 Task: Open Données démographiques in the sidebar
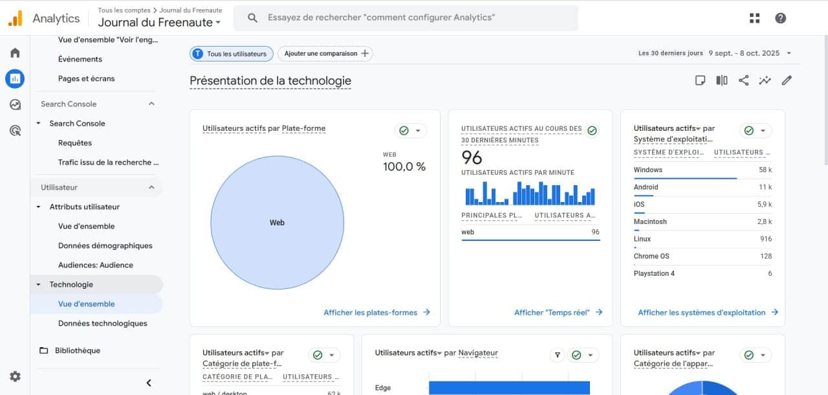(105, 245)
